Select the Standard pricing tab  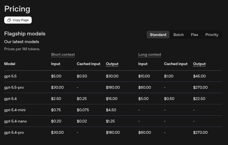(158, 35)
